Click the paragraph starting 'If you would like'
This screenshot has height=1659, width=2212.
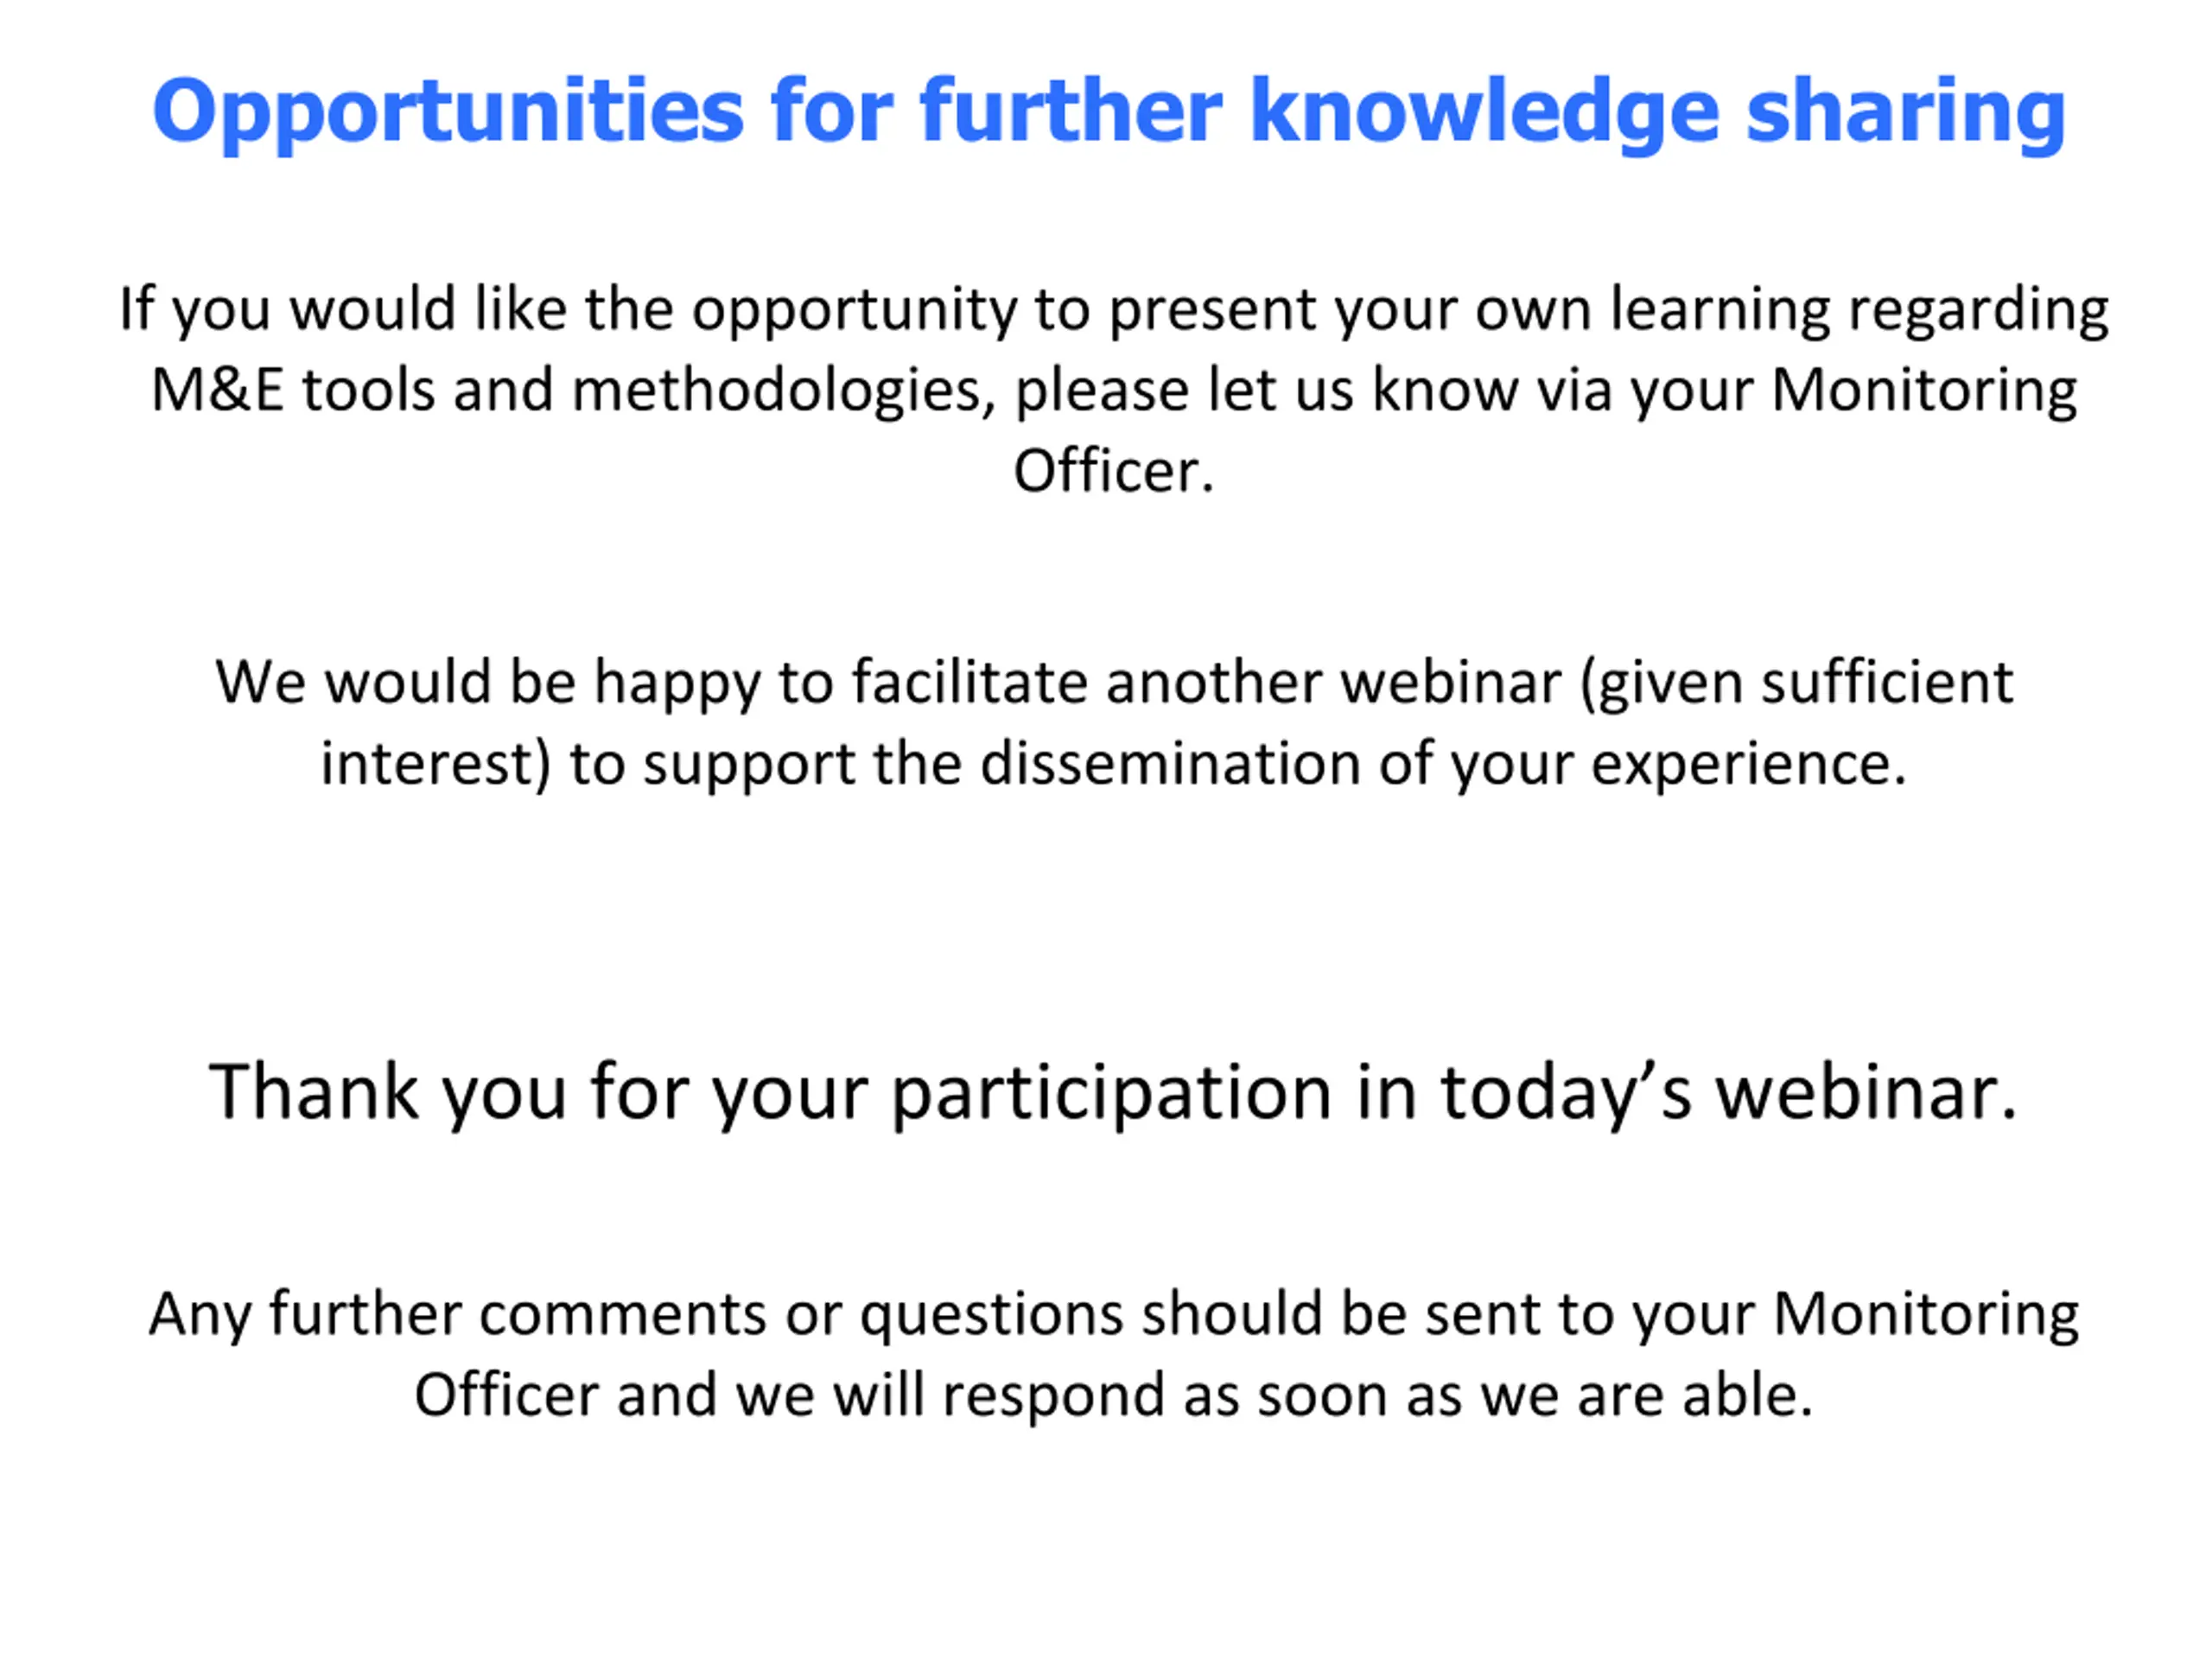(x=1114, y=390)
